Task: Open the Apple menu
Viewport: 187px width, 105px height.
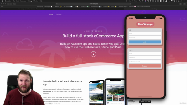Action: pos(2,1)
